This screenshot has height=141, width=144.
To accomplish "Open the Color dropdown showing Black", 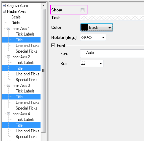I will pos(97,27).
